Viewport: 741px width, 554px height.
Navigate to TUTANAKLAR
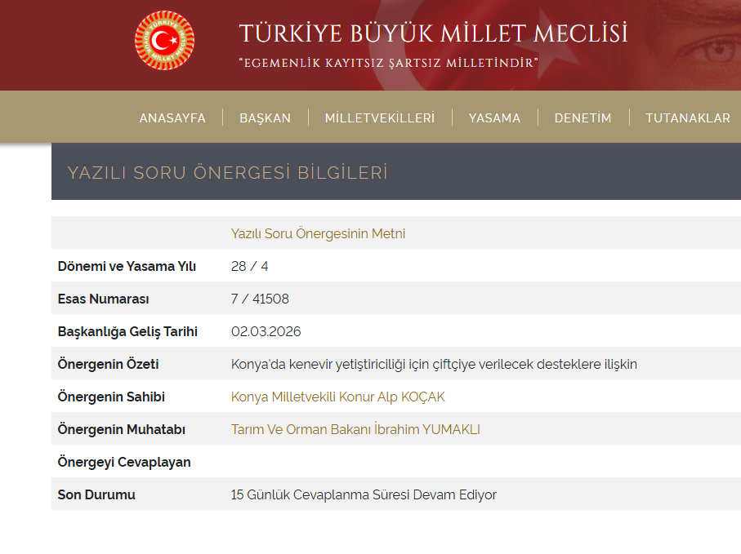pyautogui.click(x=687, y=117)
